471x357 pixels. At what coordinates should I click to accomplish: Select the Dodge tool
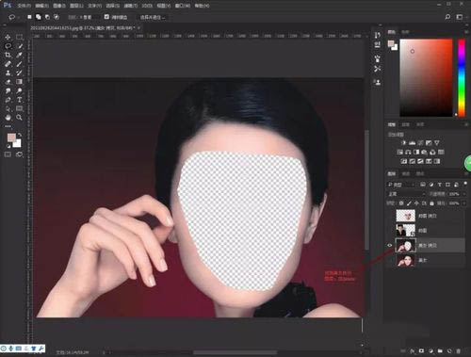[19, 90]
